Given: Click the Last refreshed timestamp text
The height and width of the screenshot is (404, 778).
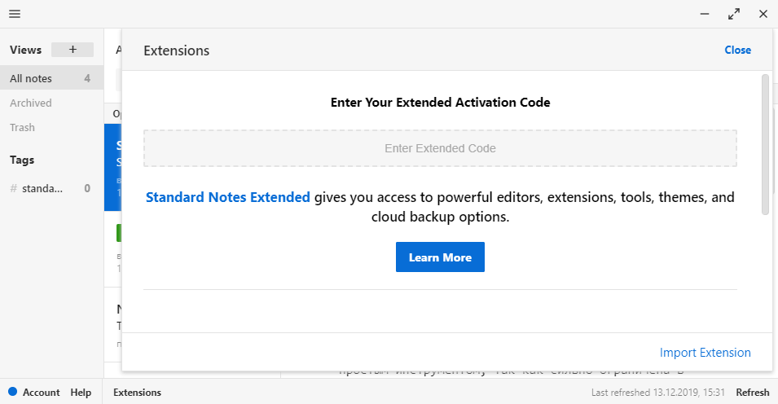Looking at the screenshot, I should click(658, 392).
